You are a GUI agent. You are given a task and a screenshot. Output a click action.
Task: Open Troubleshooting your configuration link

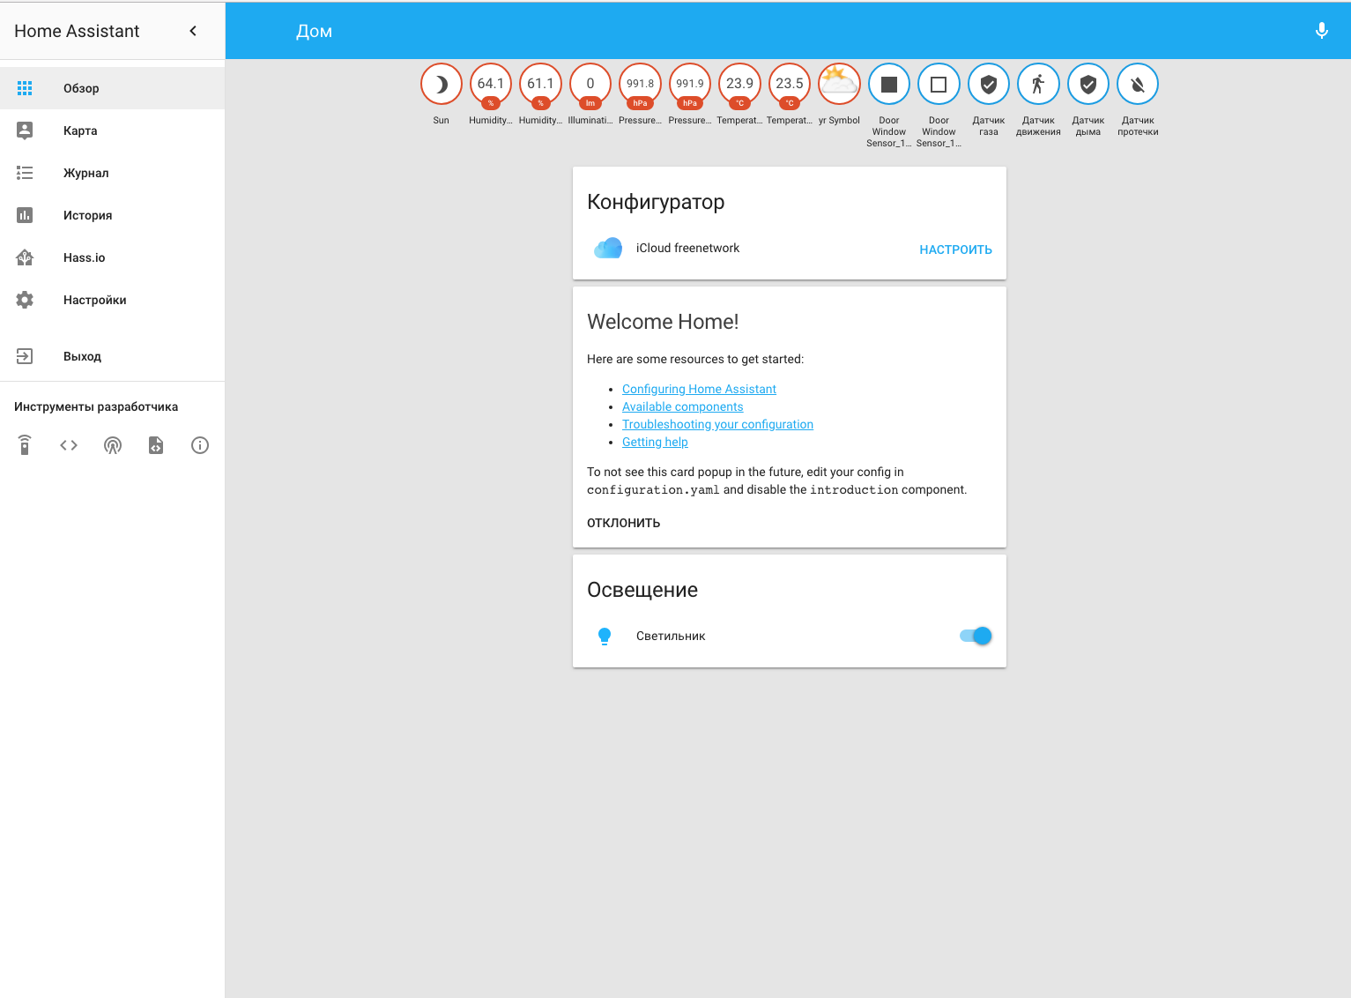(717, 424)
